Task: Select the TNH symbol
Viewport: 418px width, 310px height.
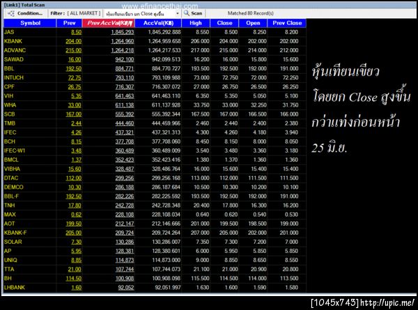Action: pos(9,206)
